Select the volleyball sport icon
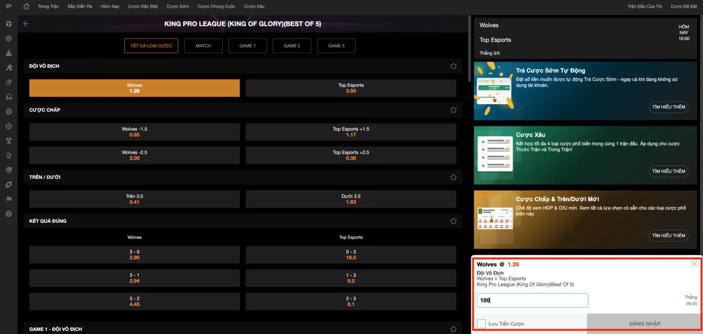Viewport: 703px width, 334px height. click(9, 112)
